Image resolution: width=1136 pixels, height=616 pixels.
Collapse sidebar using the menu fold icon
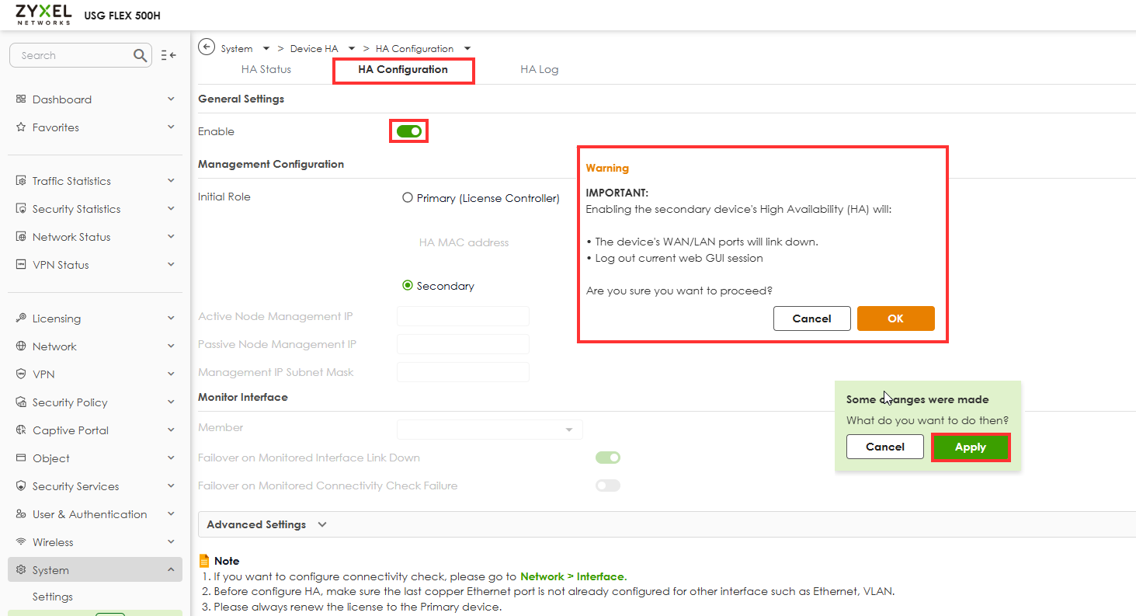168,55
